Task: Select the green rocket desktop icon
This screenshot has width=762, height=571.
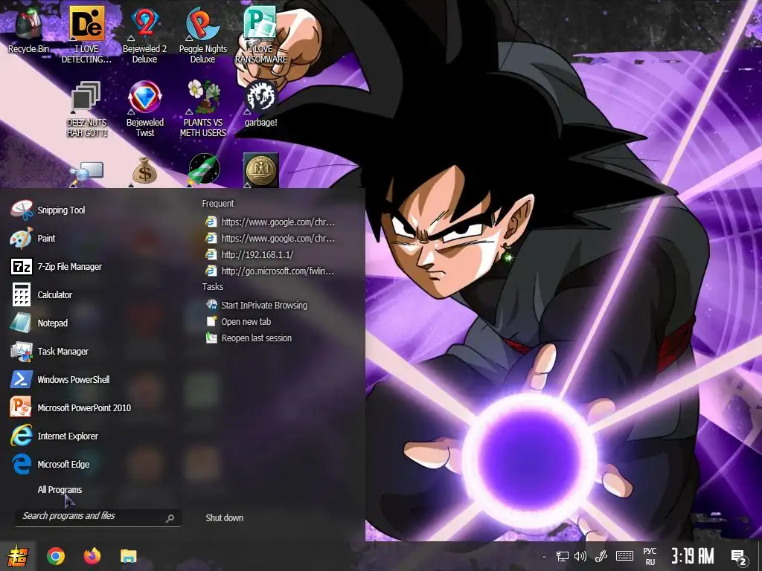Action: (x=204, y=170)
